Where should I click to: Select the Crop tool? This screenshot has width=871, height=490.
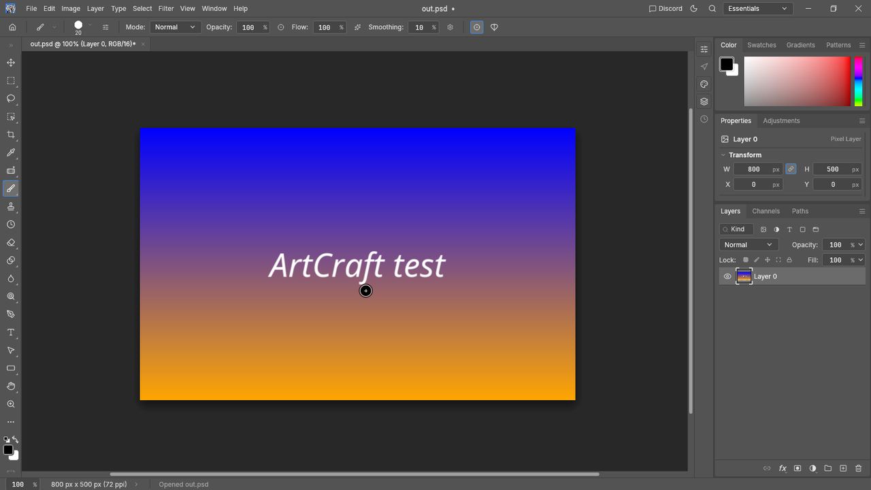[x=11, y=135]
